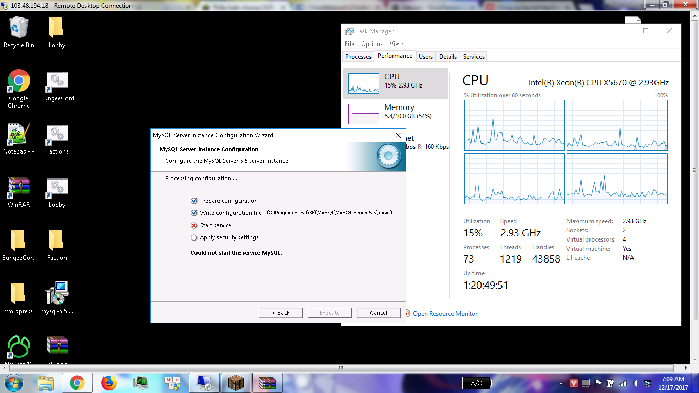699x393 pixels.
Task: Switch to the Services tab
Action: [474, 57]
